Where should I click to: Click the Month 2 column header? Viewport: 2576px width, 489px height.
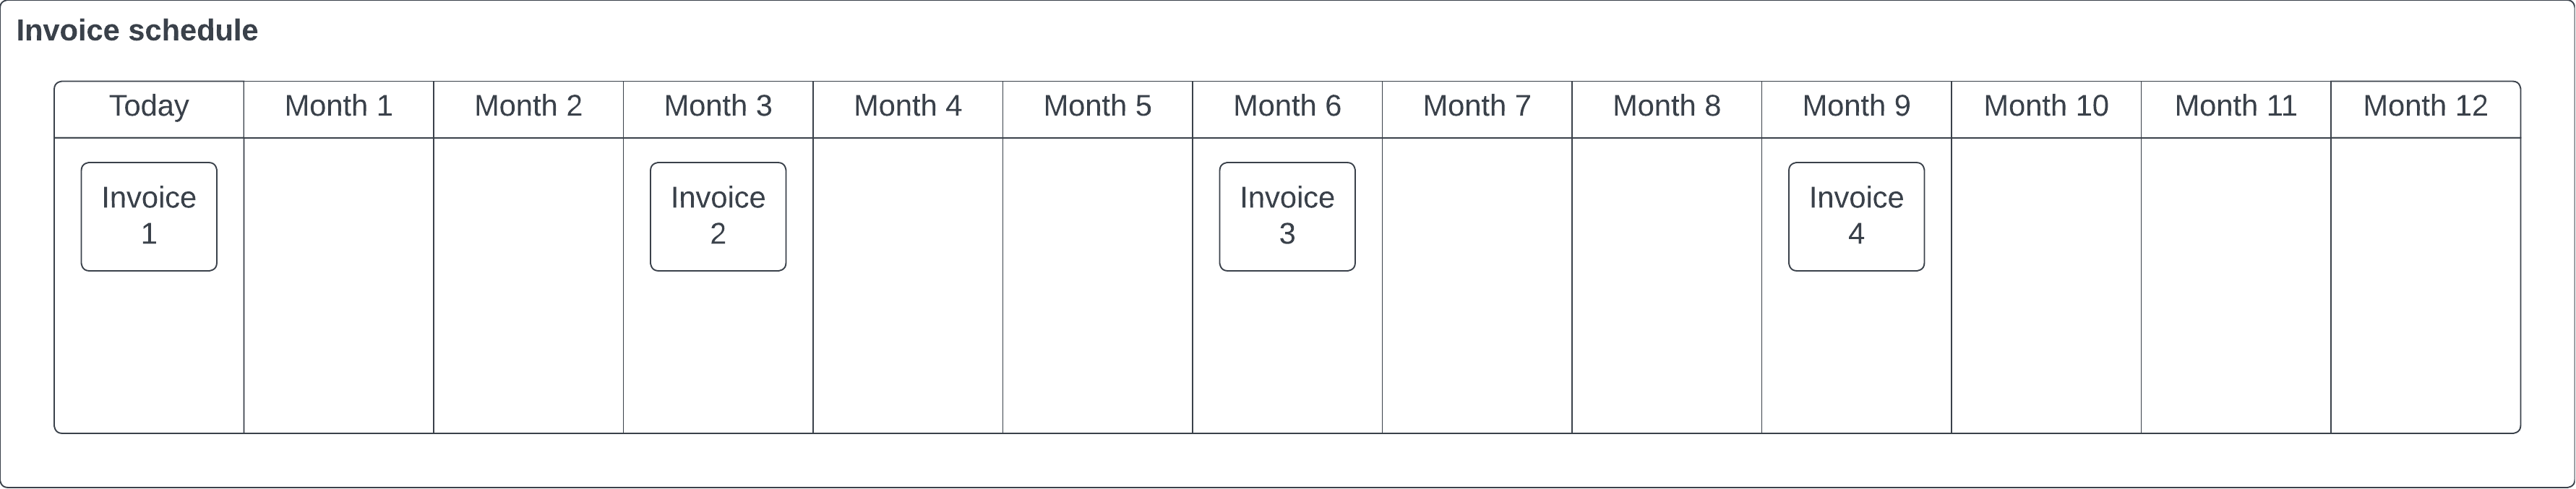(528, 109)
